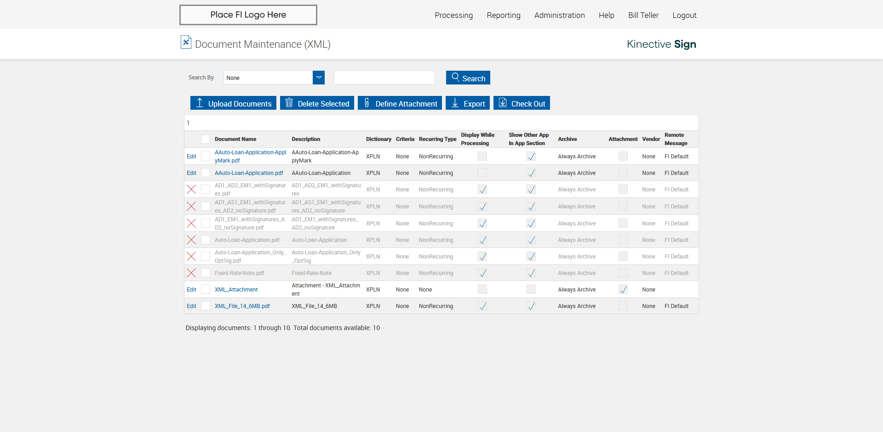Tick the select-all checkbox in the table header
This screenshot has height=432, width=883.
(206, 139)
